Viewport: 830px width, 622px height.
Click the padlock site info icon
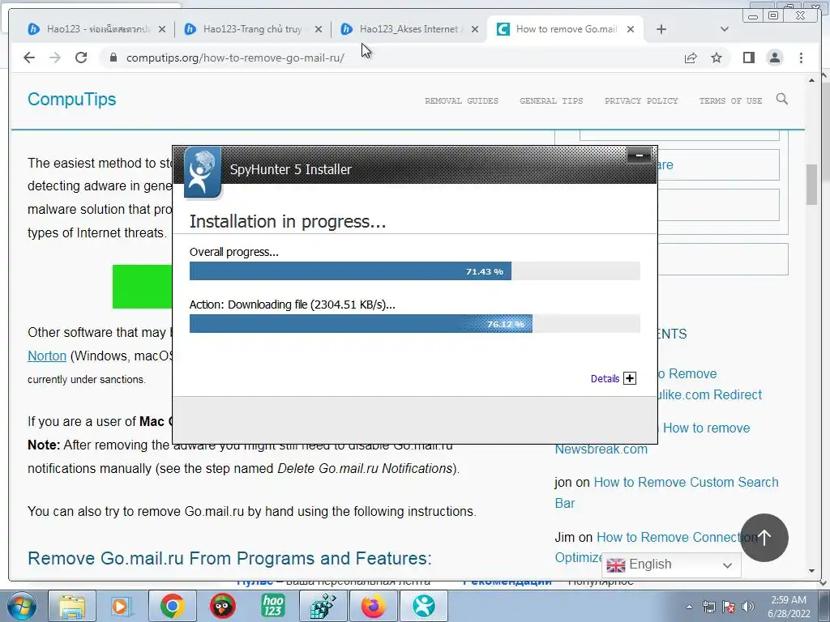(x=113, y=58)
